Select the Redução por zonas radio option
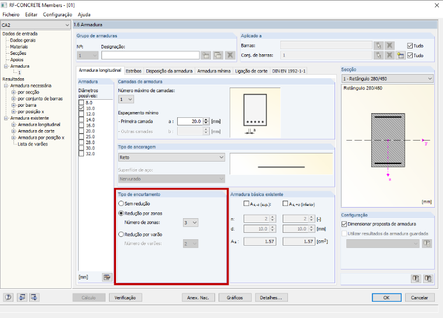Image resolution: width=443 pixels, height=318 pixels. 121,214
